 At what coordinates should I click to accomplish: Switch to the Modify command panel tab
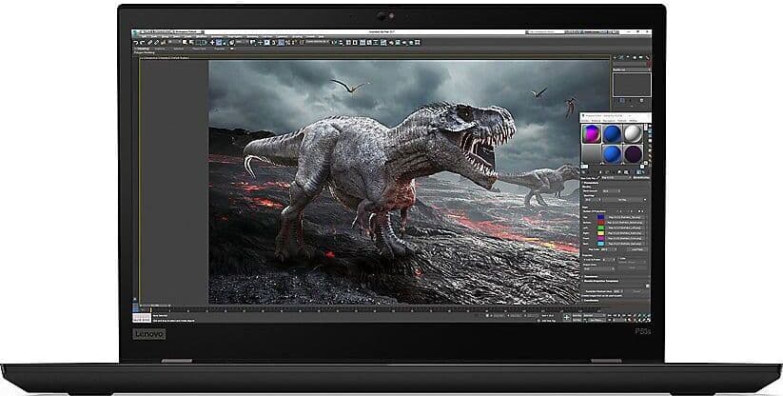coord(621,57)
